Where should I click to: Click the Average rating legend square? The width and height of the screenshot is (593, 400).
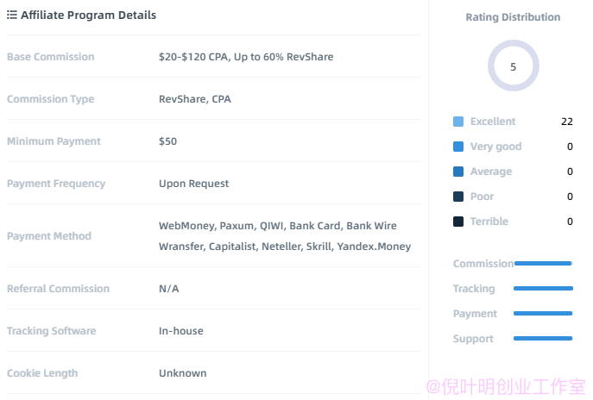tap(458, 172)
